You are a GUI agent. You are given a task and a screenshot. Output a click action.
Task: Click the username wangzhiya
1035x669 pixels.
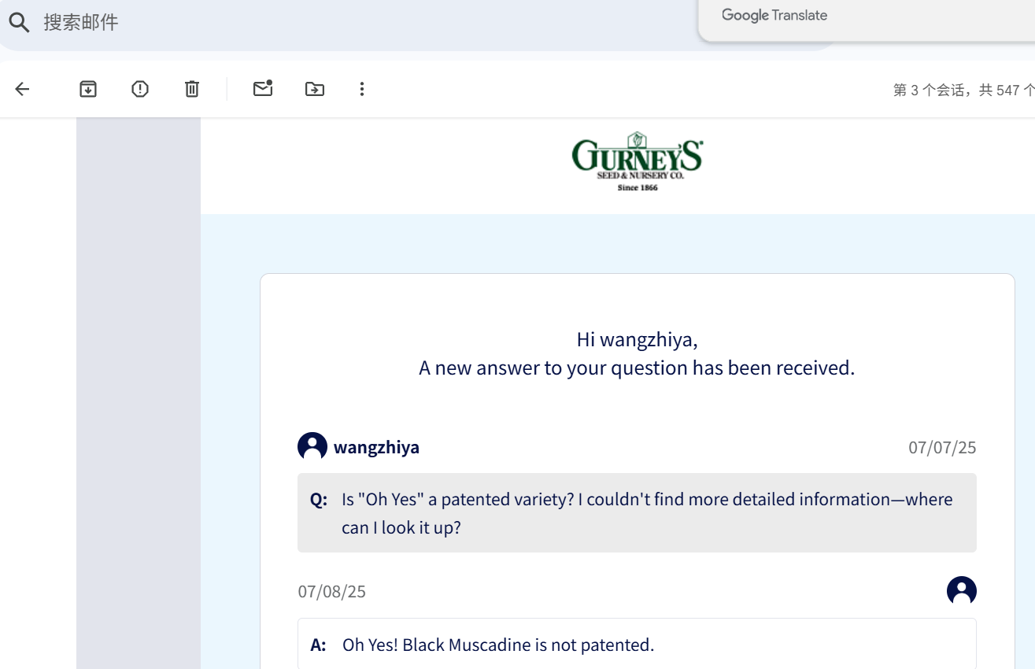click(x=376, y=448)
